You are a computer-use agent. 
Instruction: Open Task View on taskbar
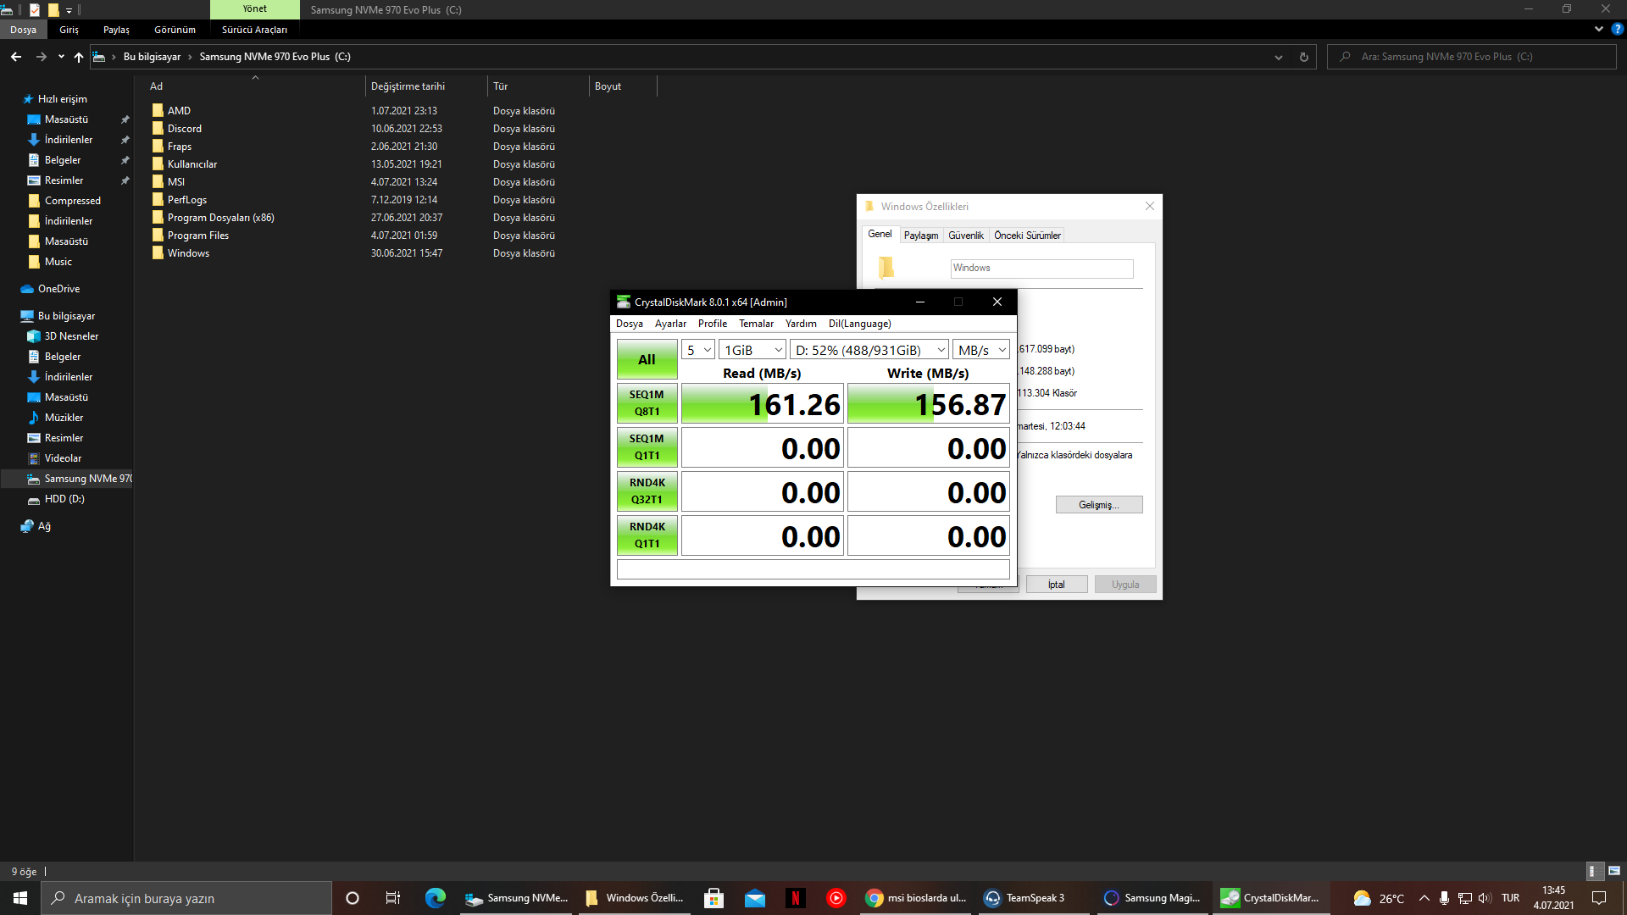(393, 898)
